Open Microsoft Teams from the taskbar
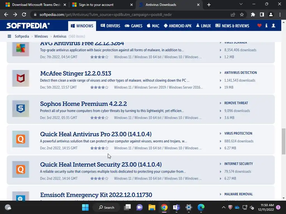This screenshot has width=286, height=214. click(177, 207)
